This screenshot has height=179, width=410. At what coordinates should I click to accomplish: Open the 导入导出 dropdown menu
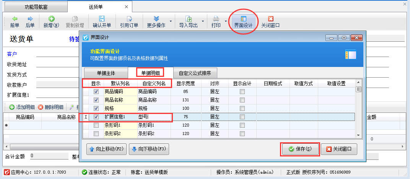[x=189, y=22]
